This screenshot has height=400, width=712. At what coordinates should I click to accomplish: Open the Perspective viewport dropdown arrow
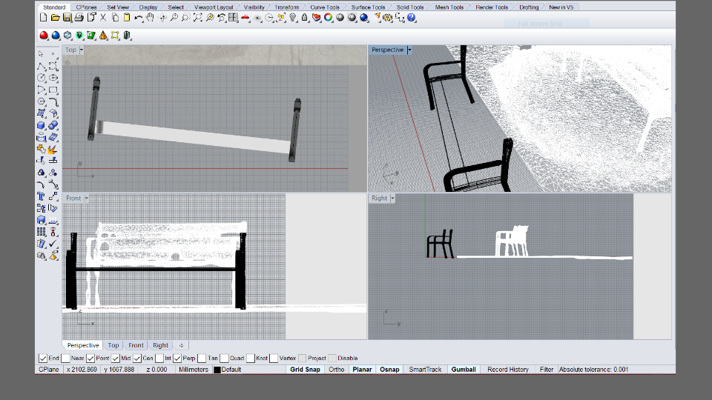pos(409,50)
